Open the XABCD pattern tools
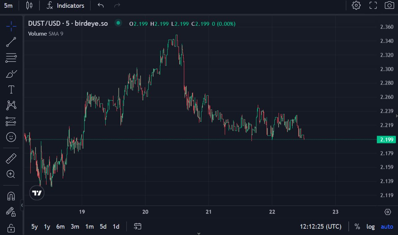The image size is (398, 235). coord(11,105)
